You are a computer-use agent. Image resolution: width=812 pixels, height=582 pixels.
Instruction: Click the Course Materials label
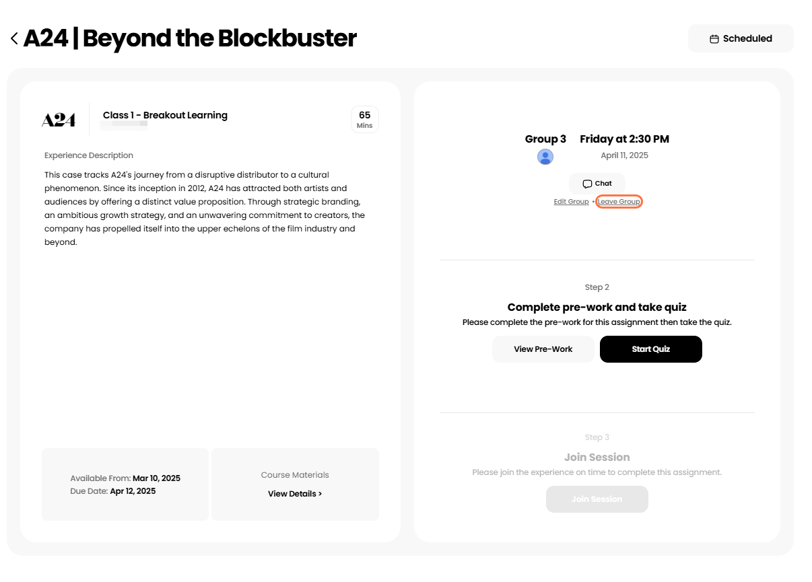(295, 475)
